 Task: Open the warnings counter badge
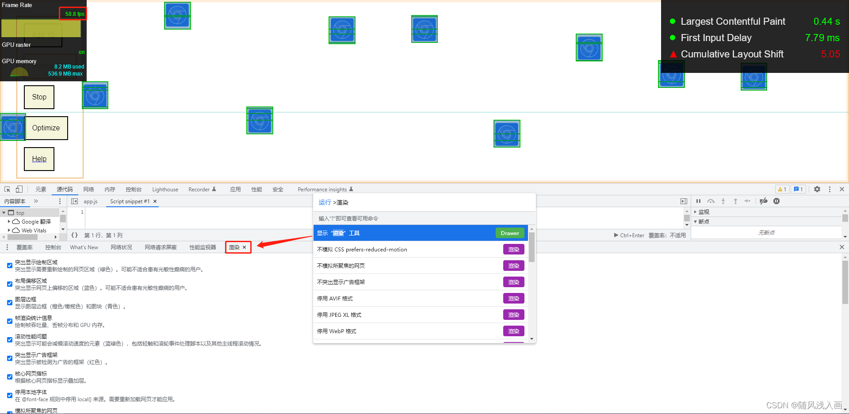coord(782,189)
